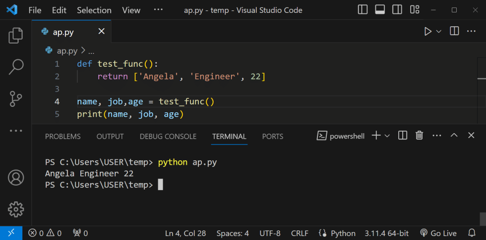Open notifications bell icon
Image resolution: width=486 pixels, height=240 pixels.
(472, 233)
